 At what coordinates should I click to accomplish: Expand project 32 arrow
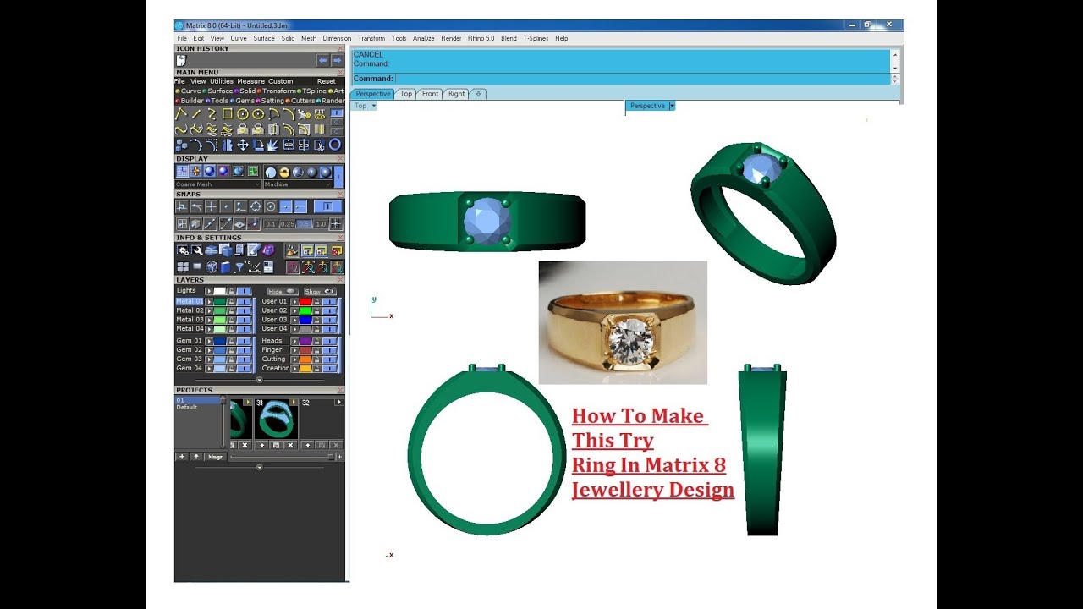pos(338,403)
